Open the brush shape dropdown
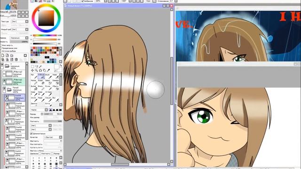 coord(41,125)
